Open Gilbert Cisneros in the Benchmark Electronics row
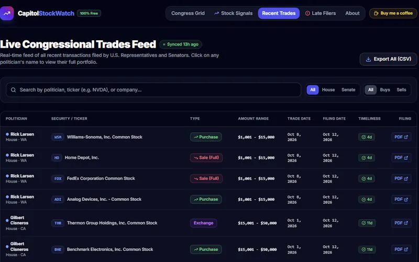Viewport: 419px width, 262px height. click(19, 246)
